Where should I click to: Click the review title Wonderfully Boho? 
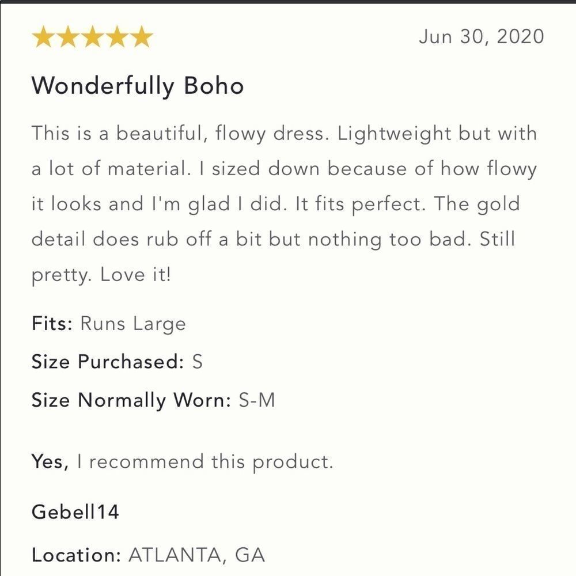[138, 86]
